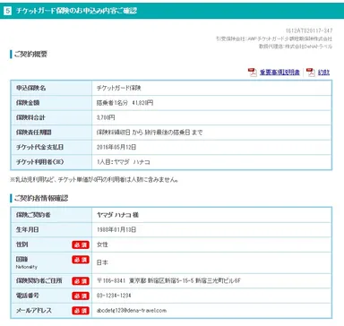Click the 保険料合計 label cell
Screen dimensions: 344x326
point(51,117)
